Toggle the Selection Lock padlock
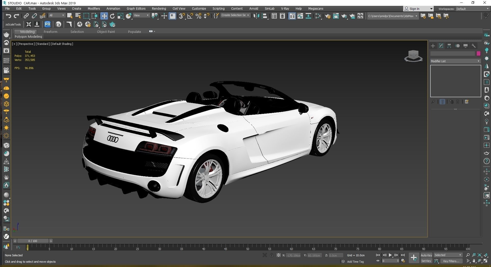Screen dimensions: 491x267 (x=272, y=255)
